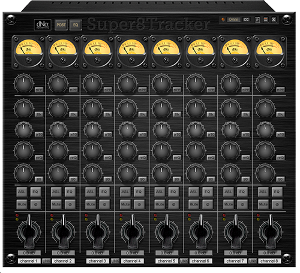Screen dimensions: 300x273
Task: Click the x10 frequency knob on channel 6
Action: 196,130
